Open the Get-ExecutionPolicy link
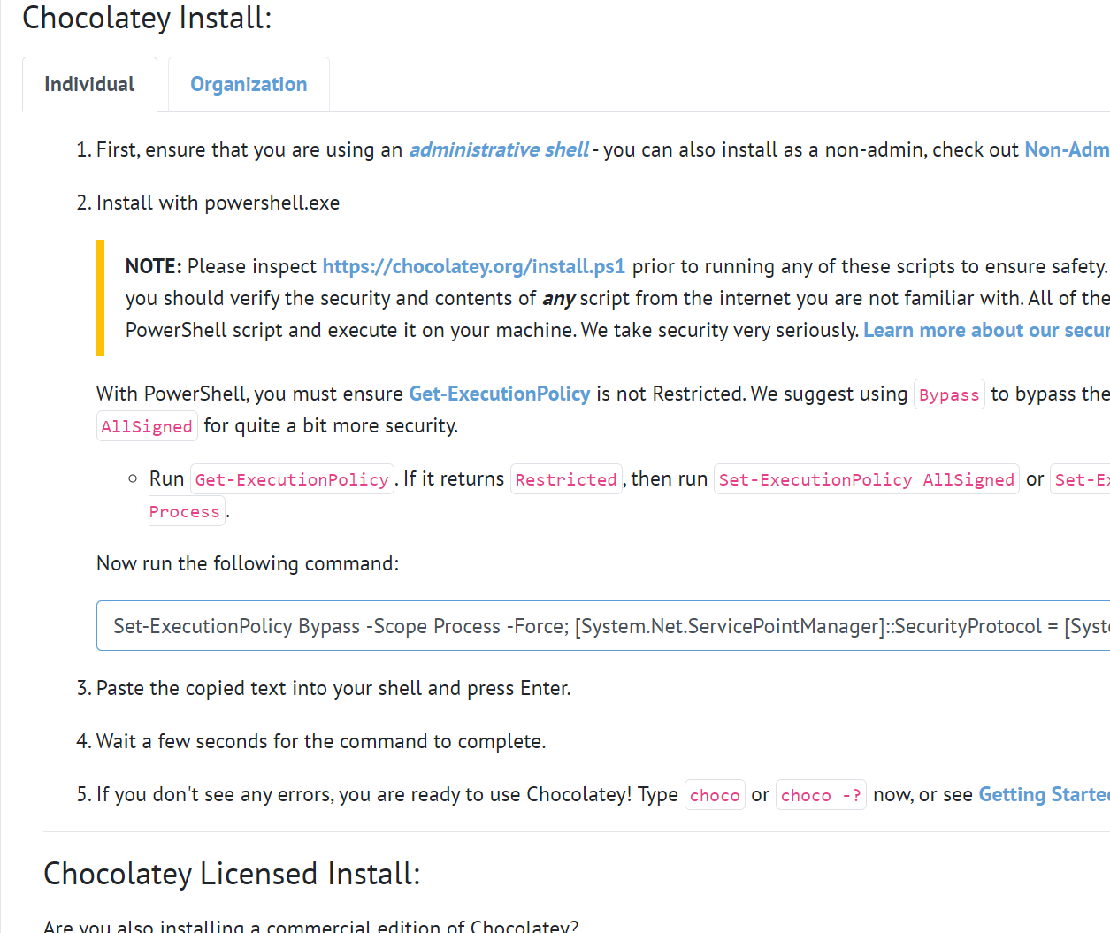 pyautogui.click(x=499, y=394)
